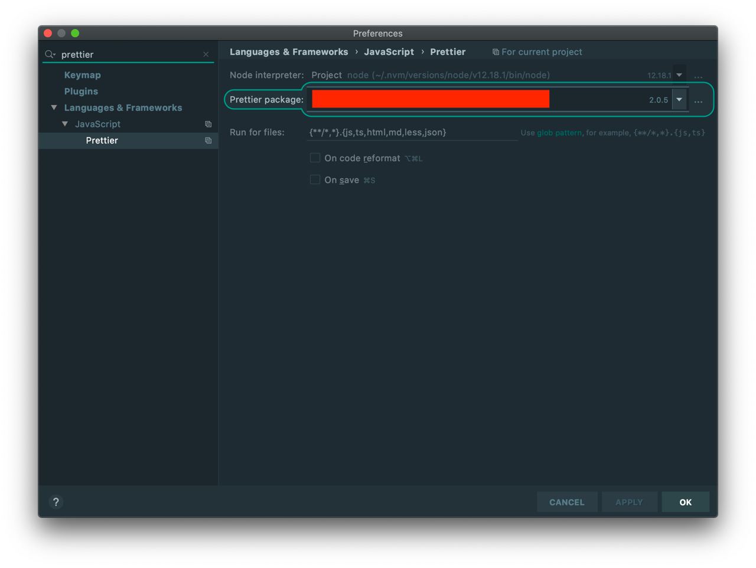The height and width of the screenshot is (568, 756).
Task: Click the Prettier package path field
Action: 489,100
